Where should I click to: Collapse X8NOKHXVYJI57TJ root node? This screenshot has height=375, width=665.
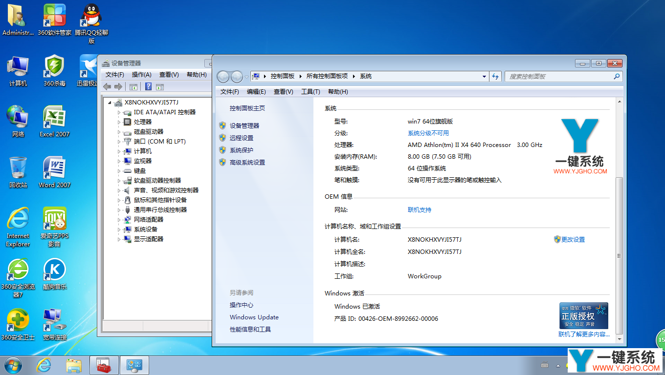[x=110, y=103]
